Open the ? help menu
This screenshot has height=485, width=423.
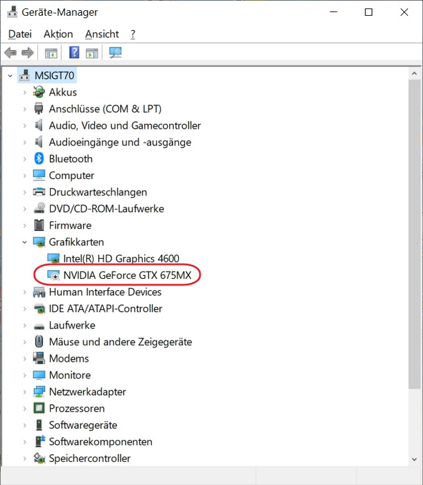click(x=133, y=34)
